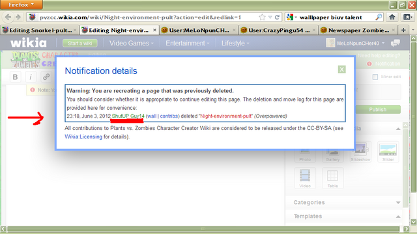Open the Wikia:Licensing link
Viewport: 417px width, 234px height.
point(83,137)
